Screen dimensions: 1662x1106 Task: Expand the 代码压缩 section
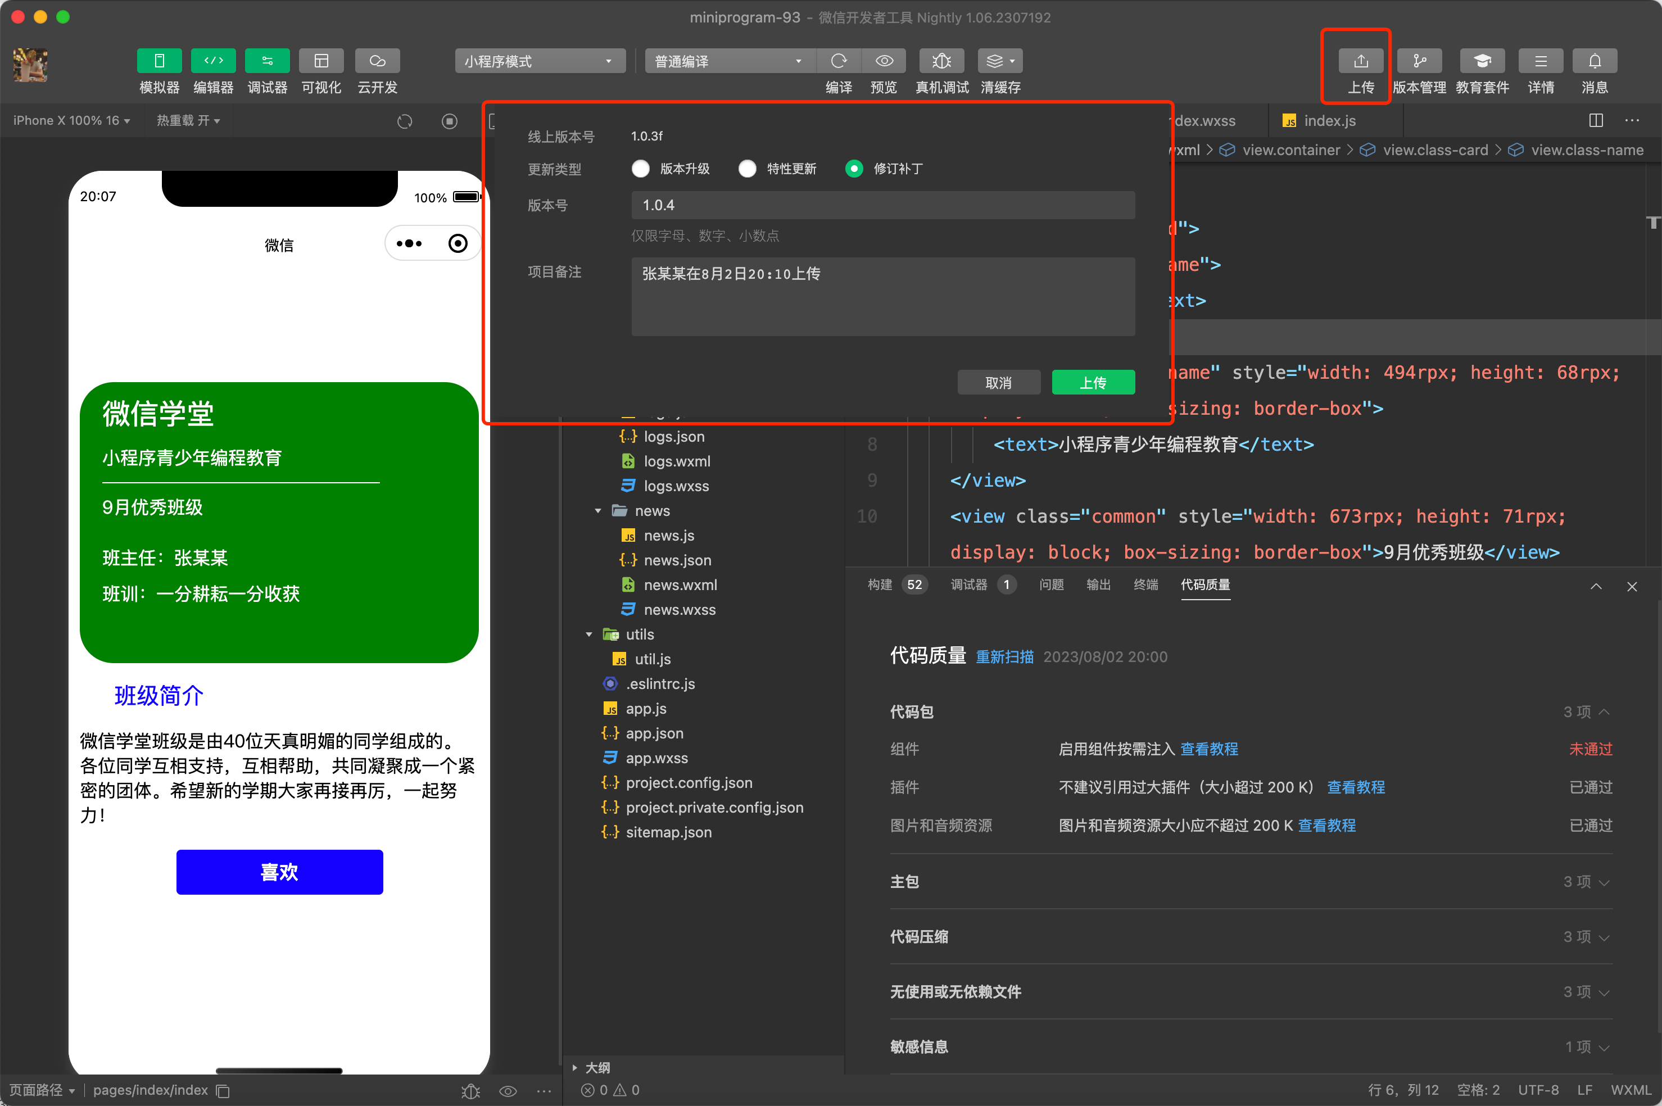click(1604, 937)
